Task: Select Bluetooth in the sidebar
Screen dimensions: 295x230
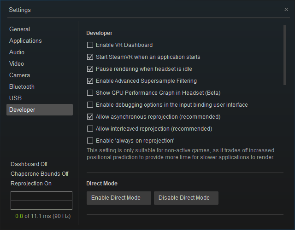Action: point(22,87)
